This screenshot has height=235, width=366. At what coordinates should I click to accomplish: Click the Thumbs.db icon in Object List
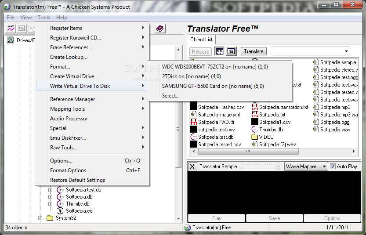coord(255,129)
